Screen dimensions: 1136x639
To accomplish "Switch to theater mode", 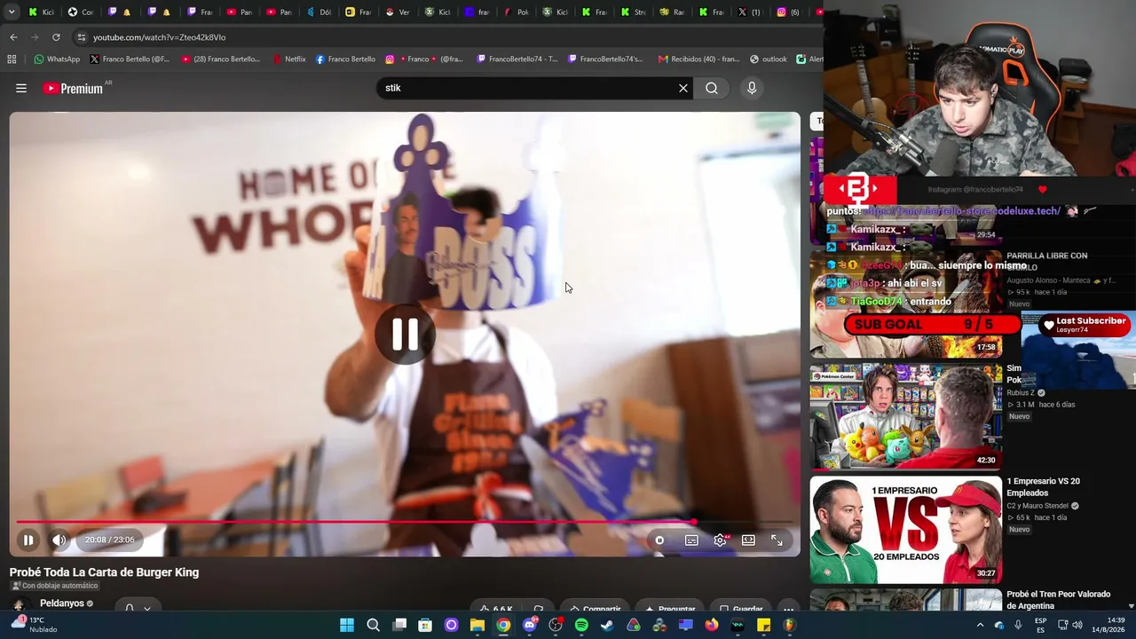I will pyautogui.click(x=748, y=540).
